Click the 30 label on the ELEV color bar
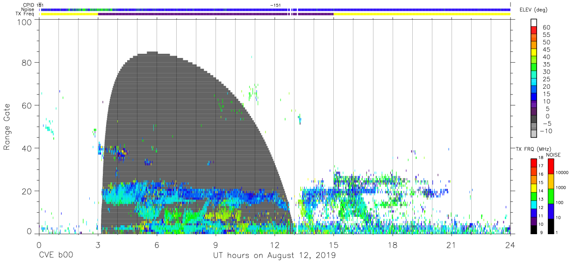The width and height of the screenshot is (574, 265). pyautogui.click(x=546, y=72)
